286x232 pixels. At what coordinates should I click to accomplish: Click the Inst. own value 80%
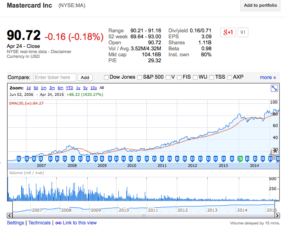click(x=206, y=54)
